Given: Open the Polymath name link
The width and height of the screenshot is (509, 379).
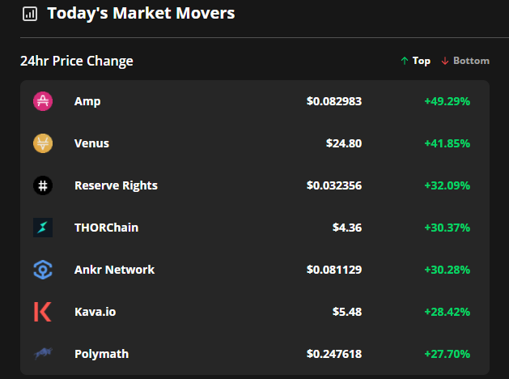Looking at the screenshot, I should [x=102, y=354].
